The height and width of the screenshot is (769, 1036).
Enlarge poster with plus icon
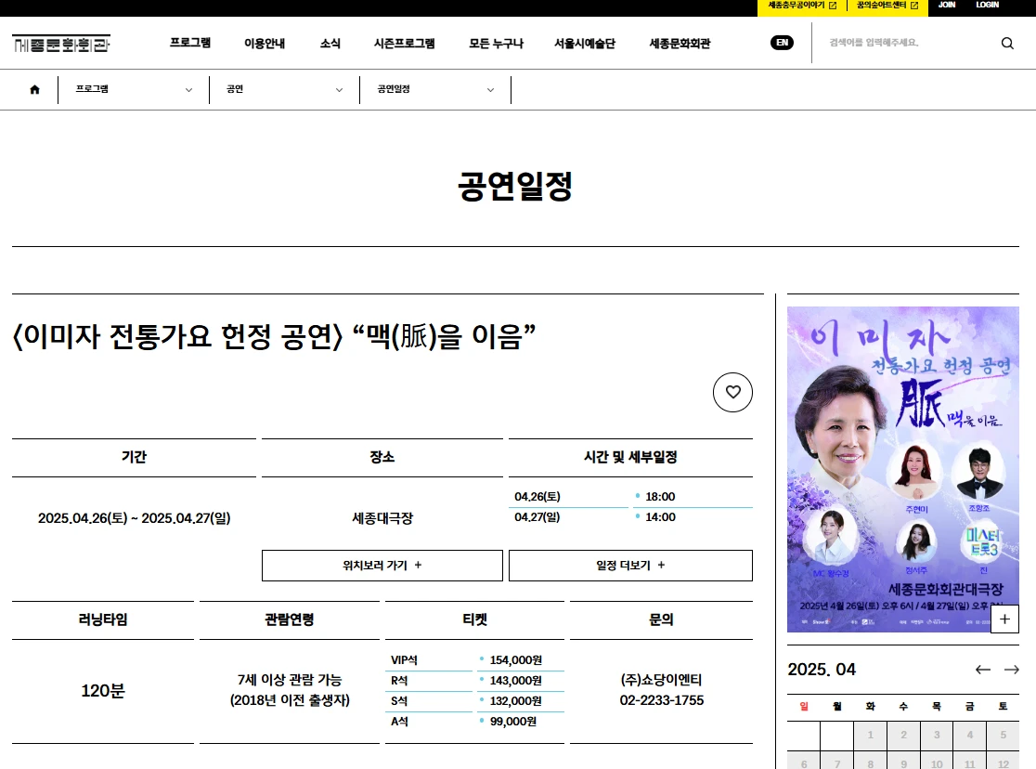[x=1004, y=619]
